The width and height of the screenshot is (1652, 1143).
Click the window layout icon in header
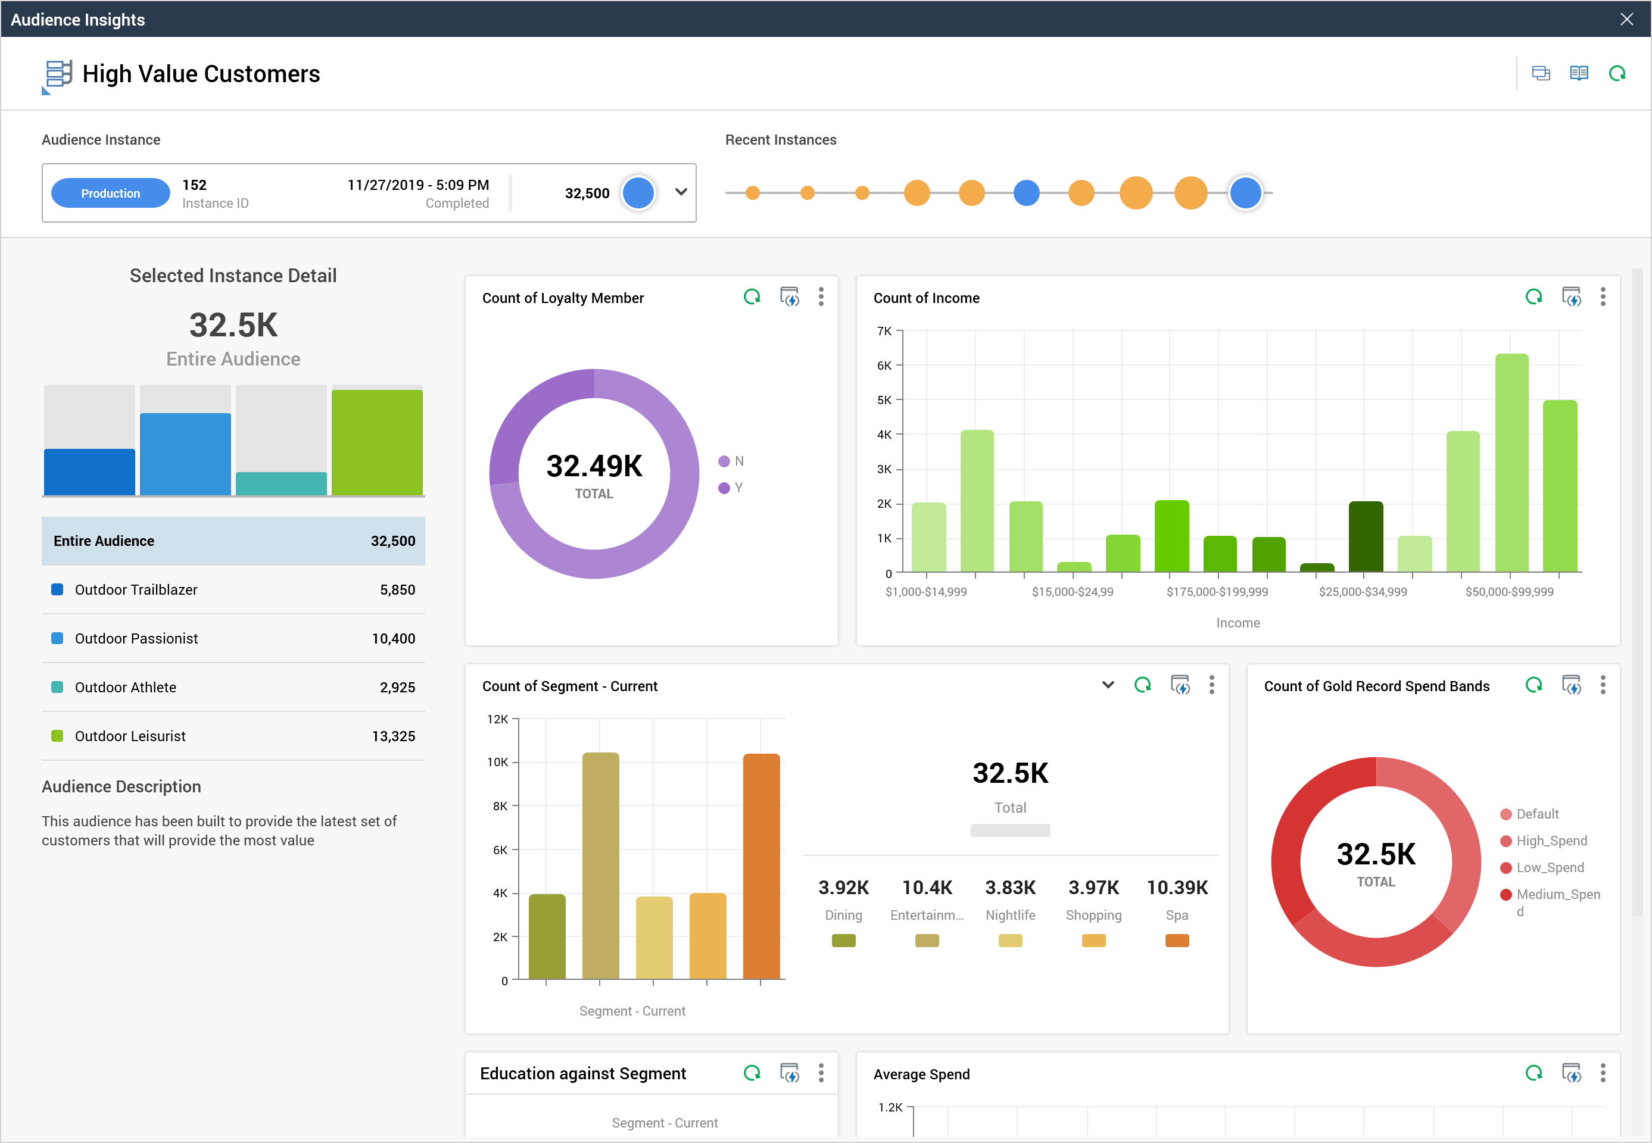coord(1540,73)
